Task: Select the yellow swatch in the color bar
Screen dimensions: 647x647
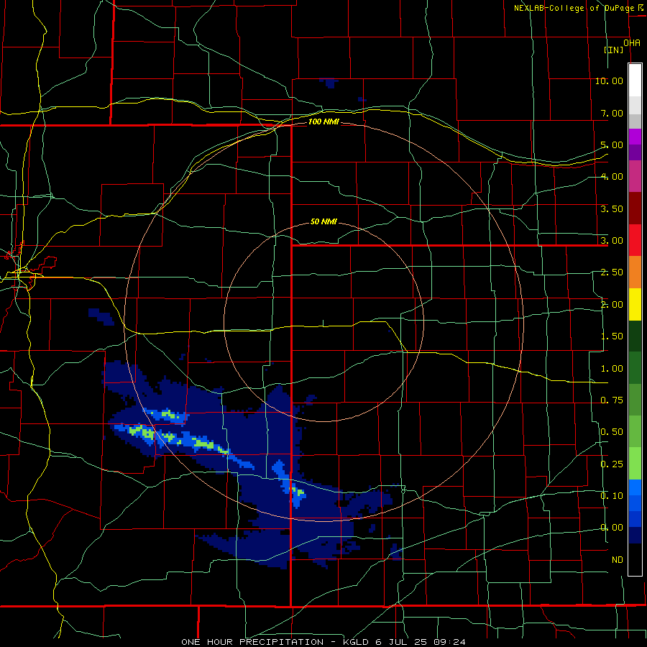Action: point(635,304)
